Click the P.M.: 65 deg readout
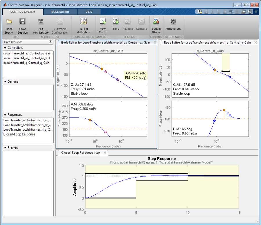 click(183, 129)
